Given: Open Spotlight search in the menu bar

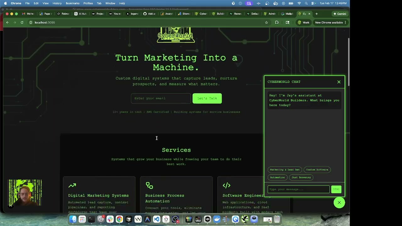Looking at the screenshot, I should tap(306, 3).
